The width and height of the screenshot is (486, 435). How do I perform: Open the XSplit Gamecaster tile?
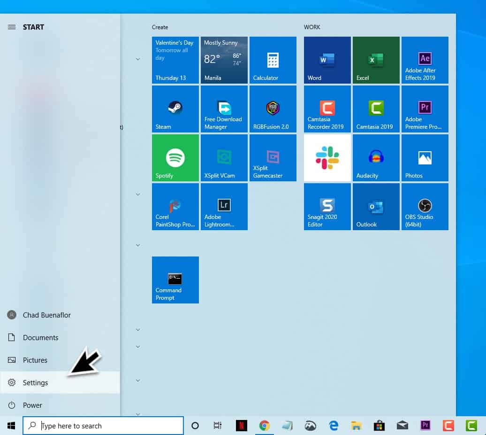pyautogui.click(x=273, y=158)
